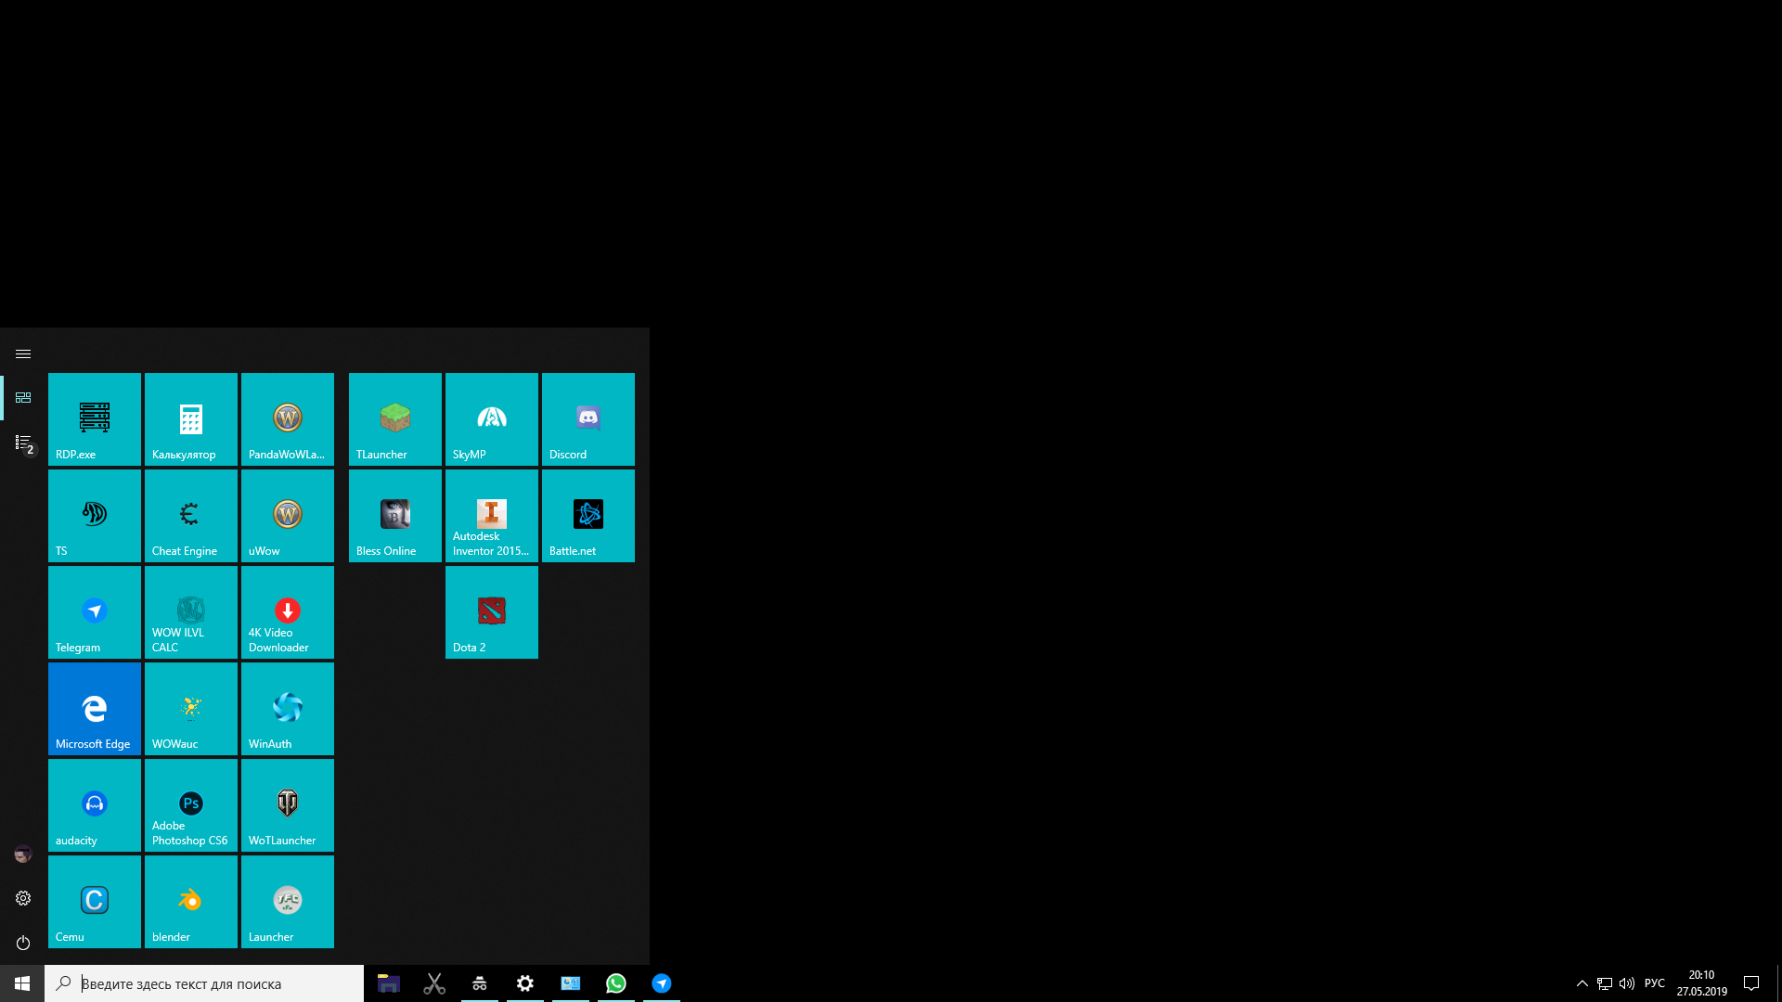The width and height of the screenshot is (1782, 1002).
Task: Open the Settings gear on taskbar
Action: click(x=525, y=983)
